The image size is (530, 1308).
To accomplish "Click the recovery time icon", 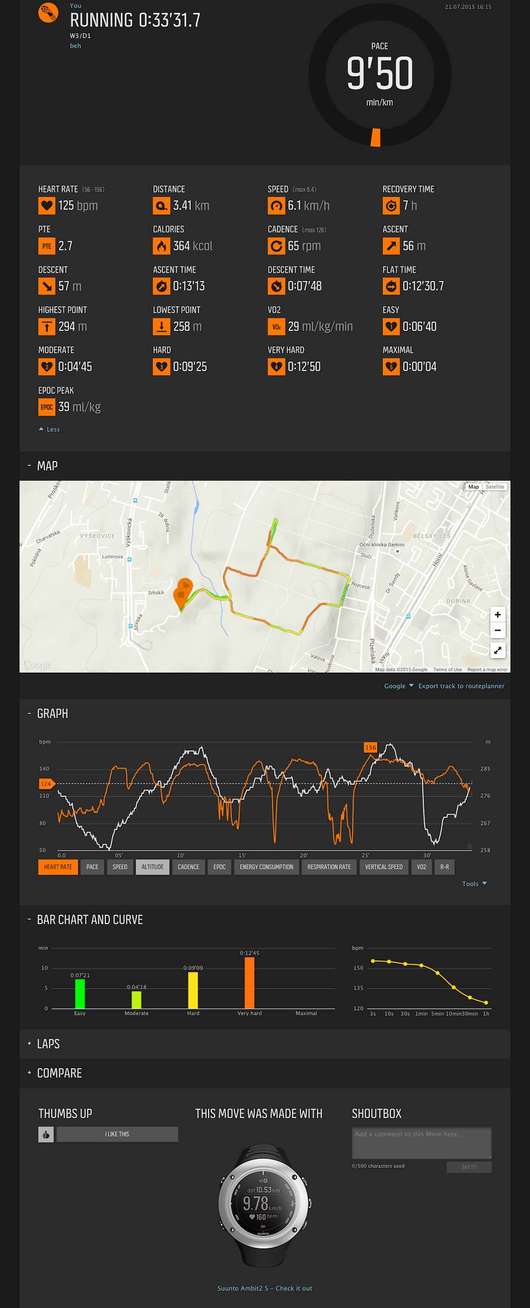I will coord(391,206).
